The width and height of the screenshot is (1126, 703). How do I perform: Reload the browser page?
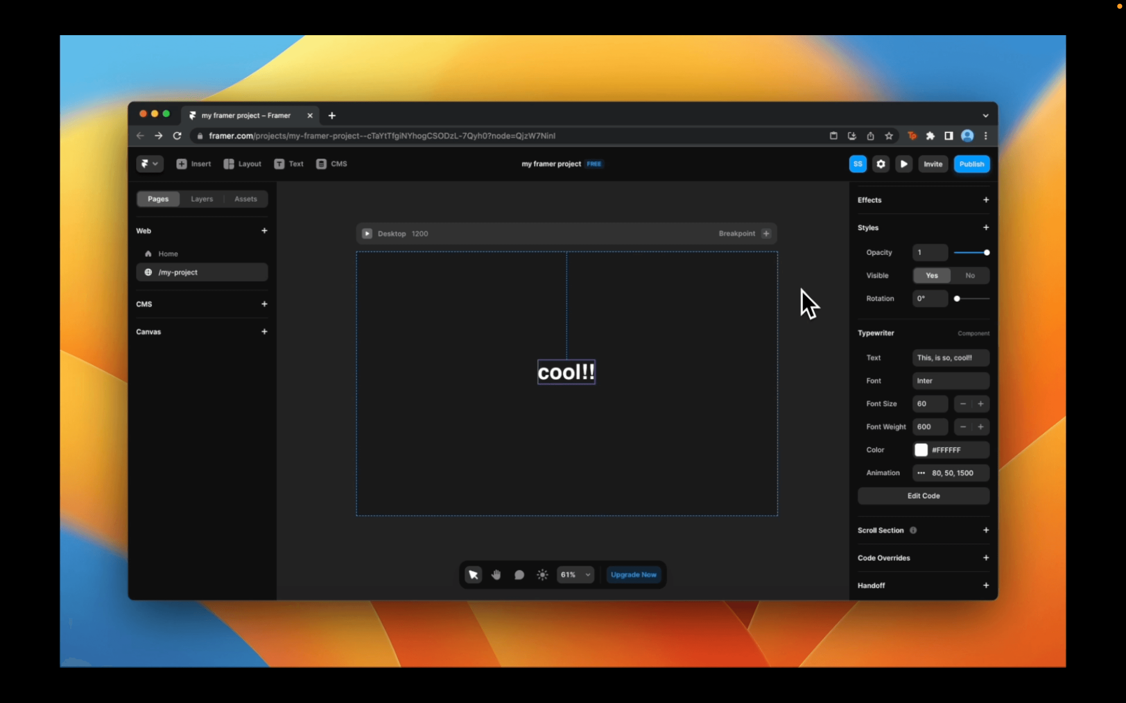pos(177,136)
